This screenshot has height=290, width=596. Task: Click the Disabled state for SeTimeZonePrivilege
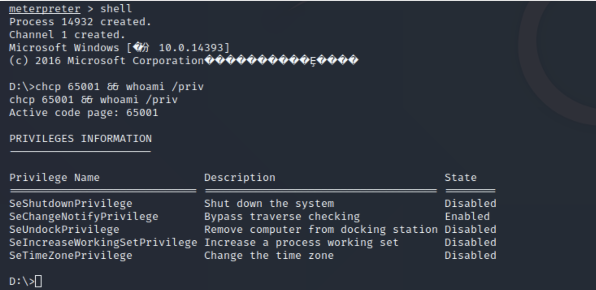pos(470,256)
